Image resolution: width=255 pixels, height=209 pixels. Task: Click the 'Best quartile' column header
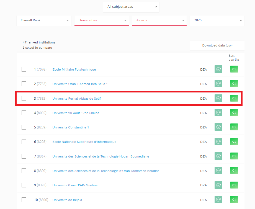(234, 58)
